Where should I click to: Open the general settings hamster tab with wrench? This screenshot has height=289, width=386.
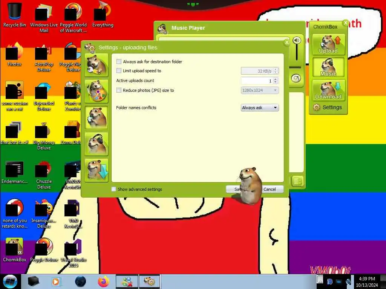click(x=96, y=65)
